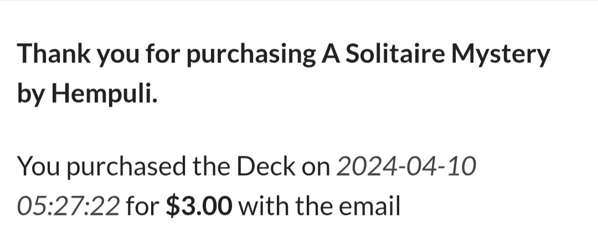Image resolution: width=598 pixels, height=232 pixels.
Task: Click the word "Solitaire" in the title
Action: [395, 54]
